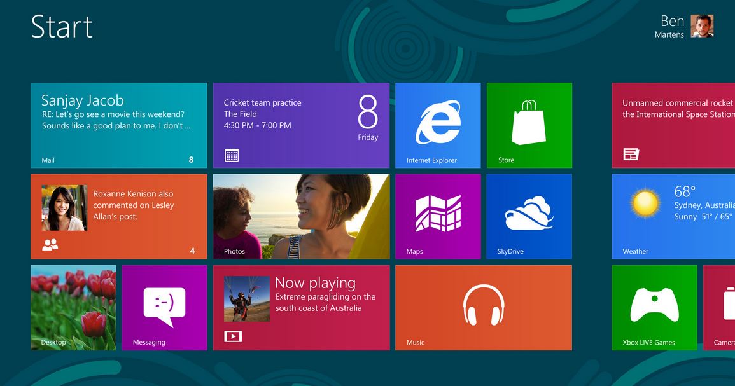Click the People icon in the orange tile

(50, 245)
